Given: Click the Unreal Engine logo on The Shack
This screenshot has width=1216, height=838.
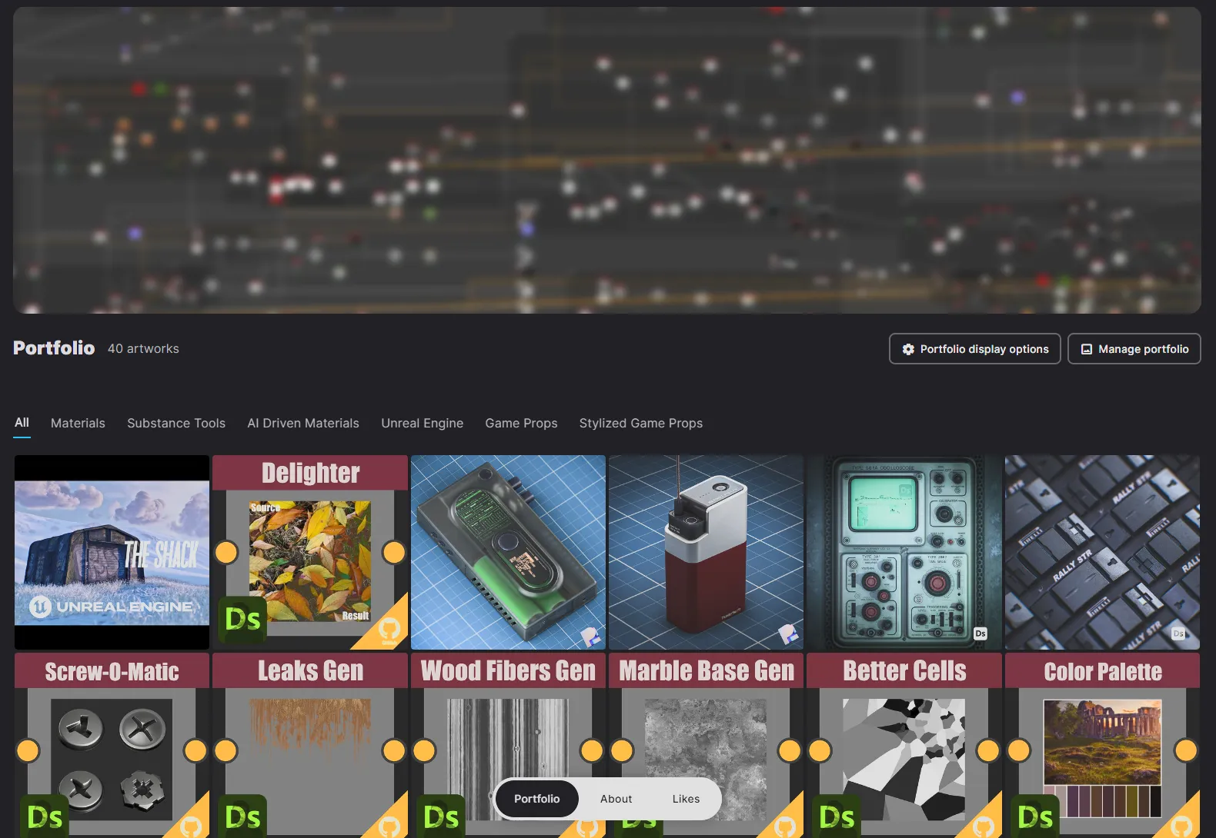Looking at the screenshot, I should pos(40,607).
